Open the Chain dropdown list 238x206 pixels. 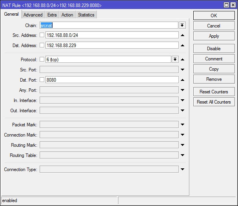click(x=182, y=25)
